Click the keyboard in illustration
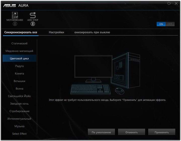Image resolution: width=181 pixels, height=141 pixels. click(x=90, y=90)
